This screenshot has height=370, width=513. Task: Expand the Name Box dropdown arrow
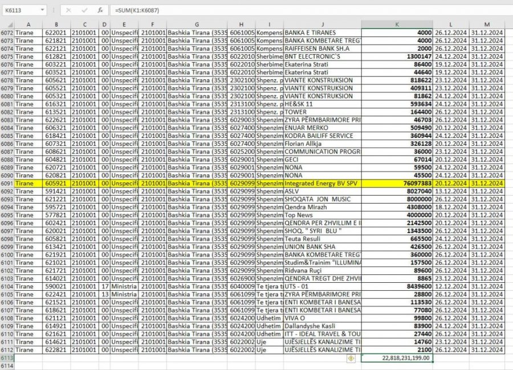pos(43,10)
